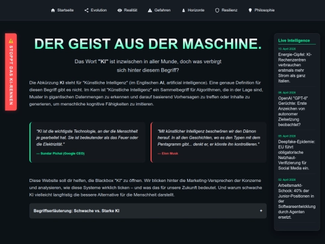Click the warning icon on the red banner
The image size is (325, 244).
(x=11, y=41)
